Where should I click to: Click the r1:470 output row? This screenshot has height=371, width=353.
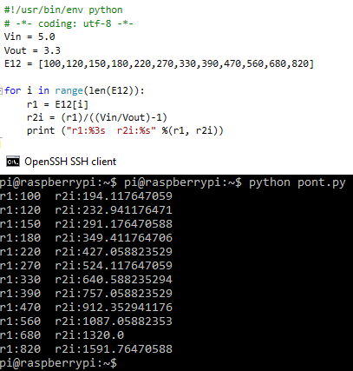pyautogui.click(x=86, y=308)
